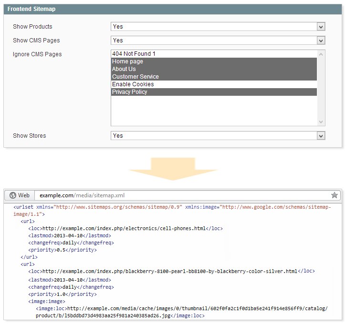Click the cell-phones.html loc URL

(x=124, y=228)
